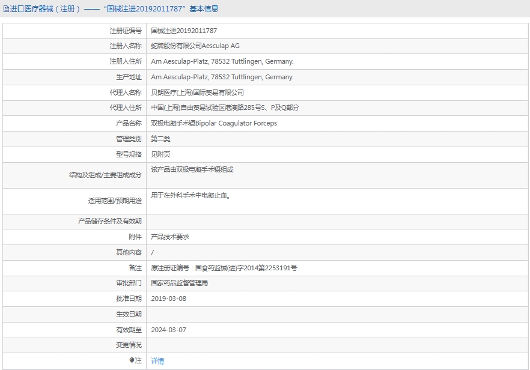Click the 有效期至 row label
Viewport: 530px width, 370px height.
(129, 330)
